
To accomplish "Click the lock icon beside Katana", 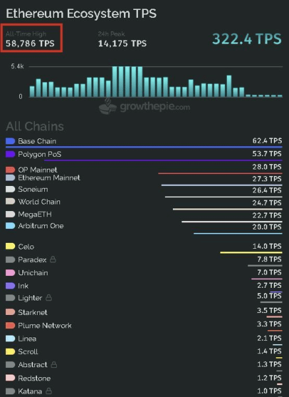I will (49, 391).
